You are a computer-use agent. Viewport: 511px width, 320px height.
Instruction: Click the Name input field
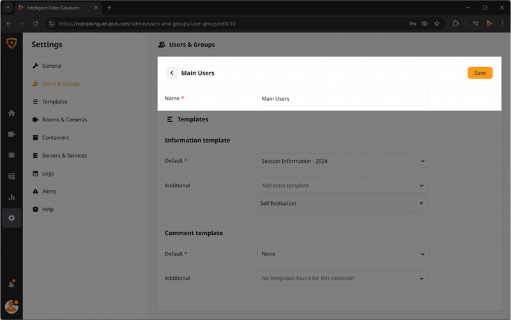coord(343,98)
